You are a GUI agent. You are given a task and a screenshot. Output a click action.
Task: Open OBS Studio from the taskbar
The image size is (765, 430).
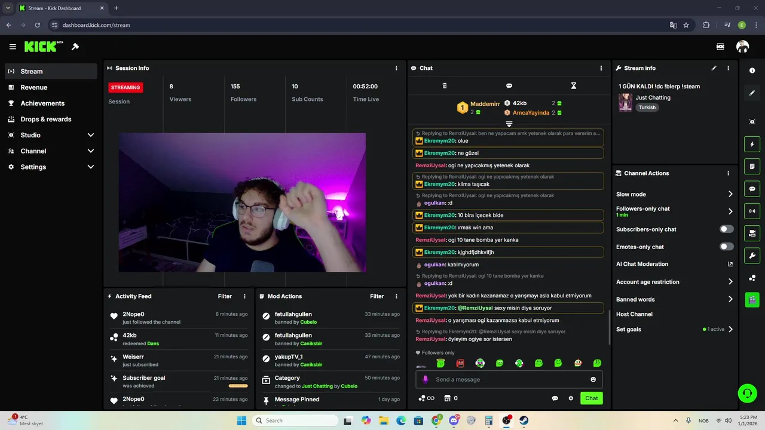506,420
